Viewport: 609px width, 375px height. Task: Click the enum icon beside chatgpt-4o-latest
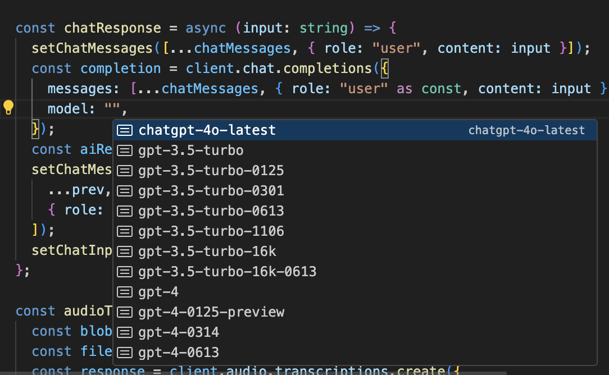click(x=125, y=130)
